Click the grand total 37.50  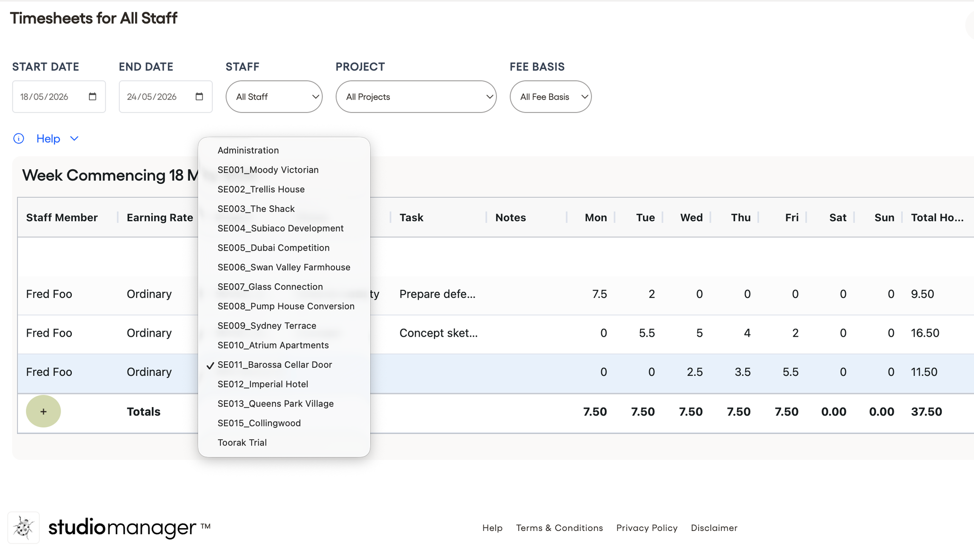pos(927,412)
